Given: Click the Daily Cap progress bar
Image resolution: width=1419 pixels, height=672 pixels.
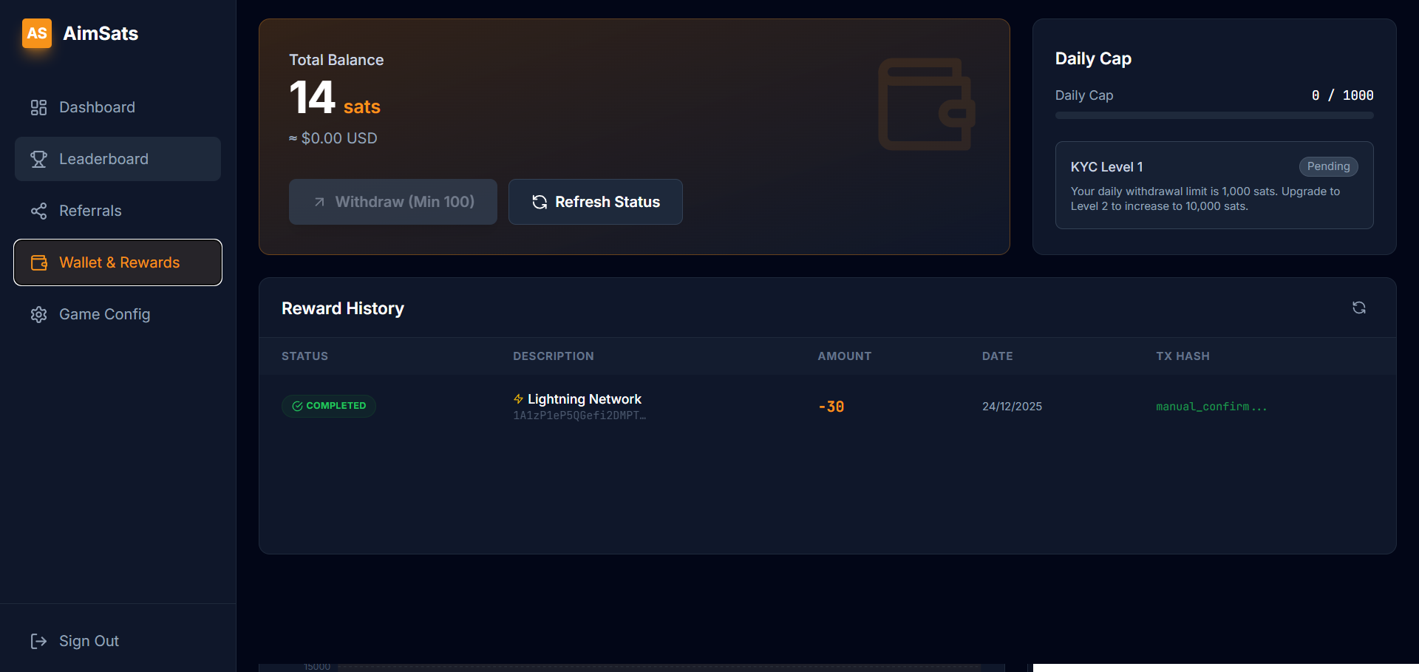Looking at the screenshot, I should coord(1214,115).
